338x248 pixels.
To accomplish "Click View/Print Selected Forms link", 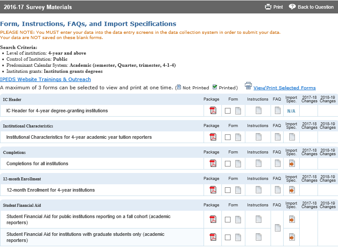I will coord(284,88).
